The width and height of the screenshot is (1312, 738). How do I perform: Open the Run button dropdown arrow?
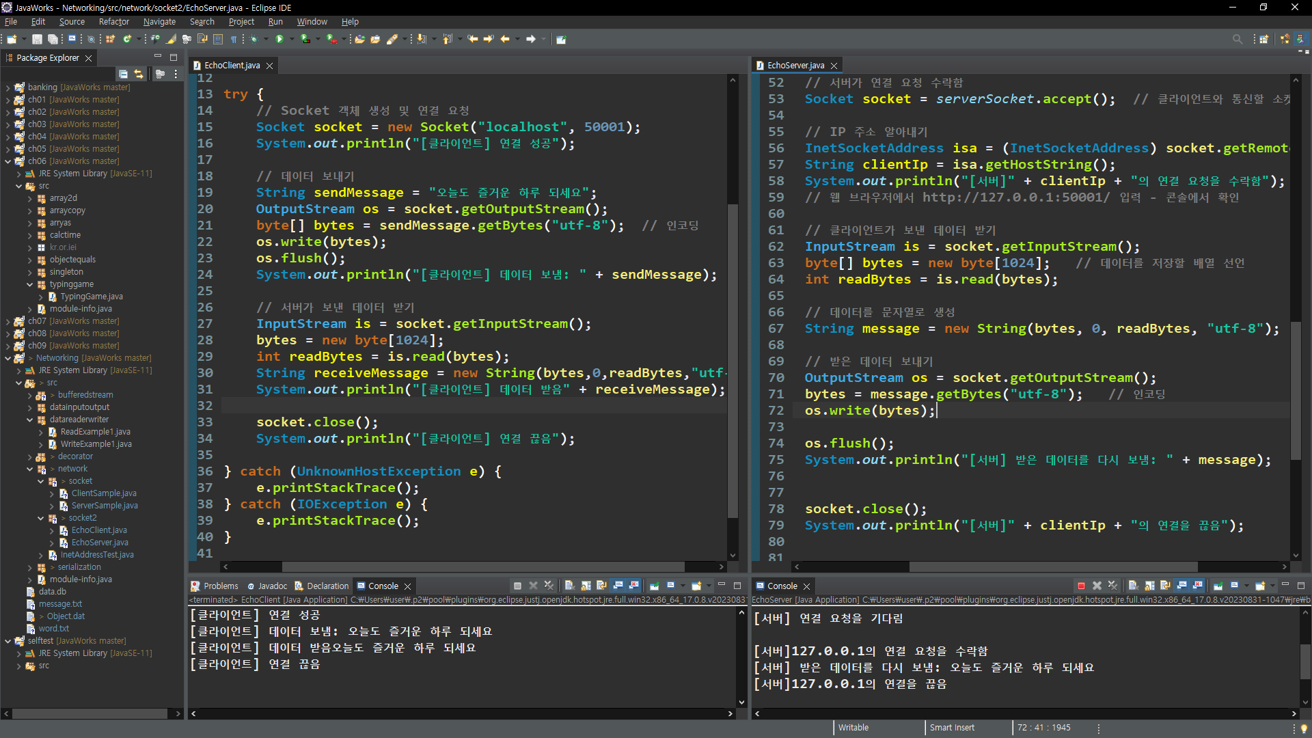click(x=292, y=39)
